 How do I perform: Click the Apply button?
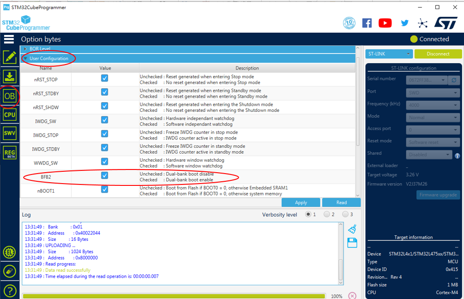(301, 203)
